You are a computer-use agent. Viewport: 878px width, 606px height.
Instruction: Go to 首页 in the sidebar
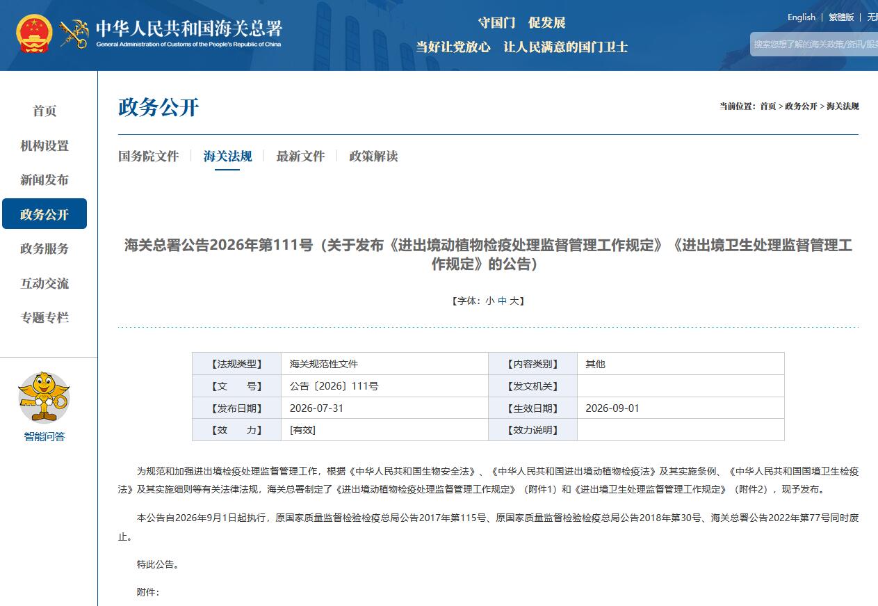pos(44,111)
